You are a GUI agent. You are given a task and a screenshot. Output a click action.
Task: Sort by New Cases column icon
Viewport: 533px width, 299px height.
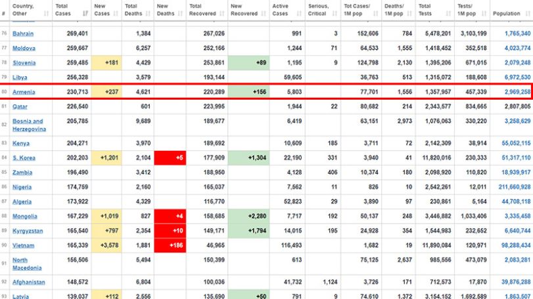click(x=116, y=14)
